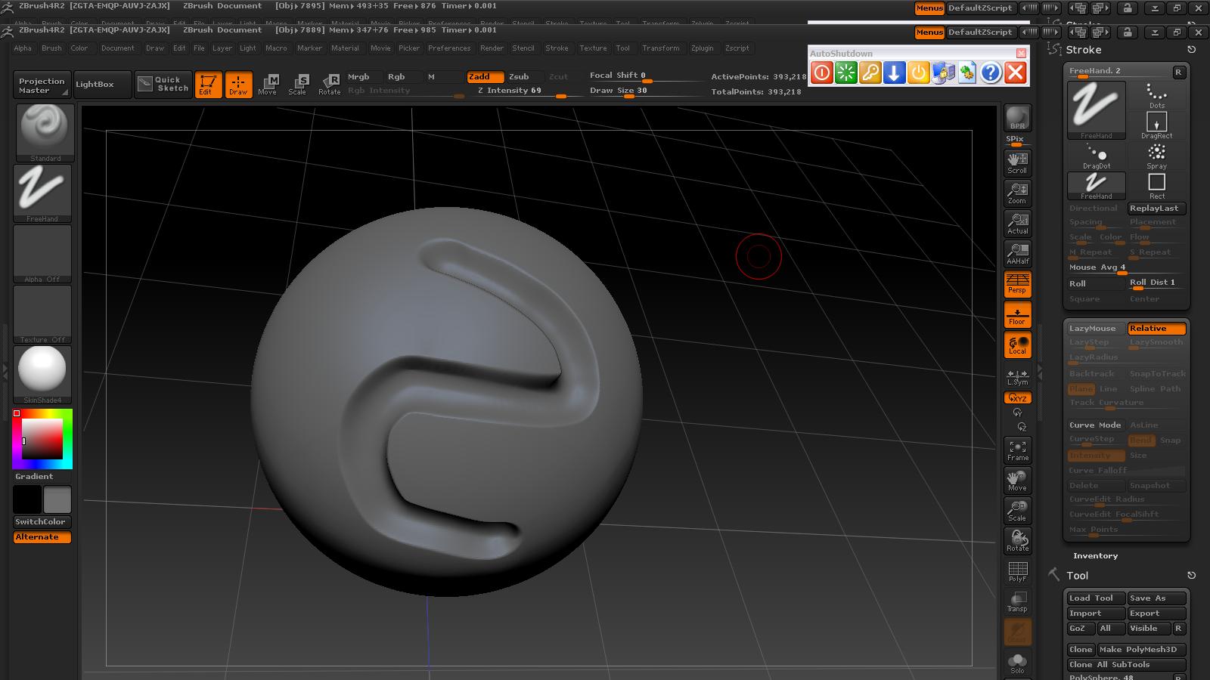Choose the DragDot stroke type

tap(1097, 156)
